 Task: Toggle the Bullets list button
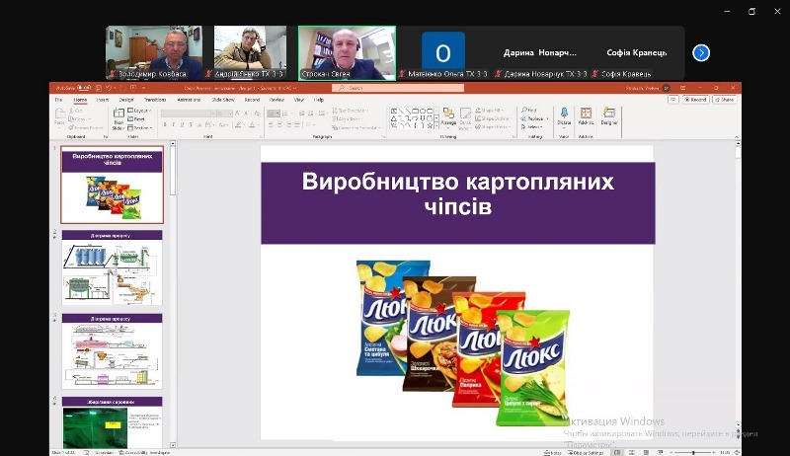coord(274,114)
